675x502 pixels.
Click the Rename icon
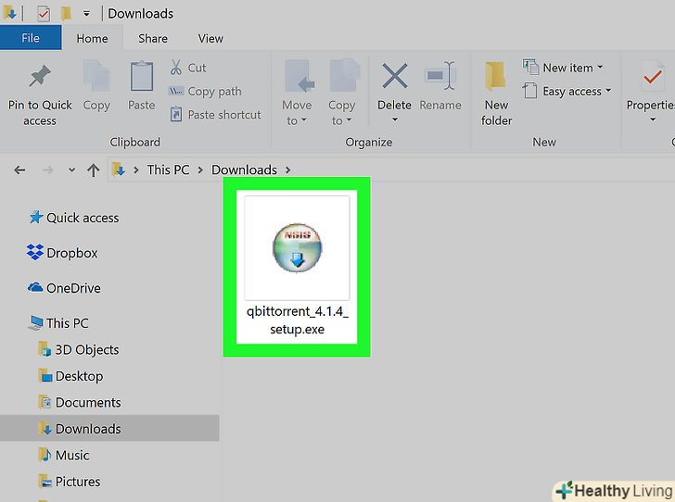(439, 75)
